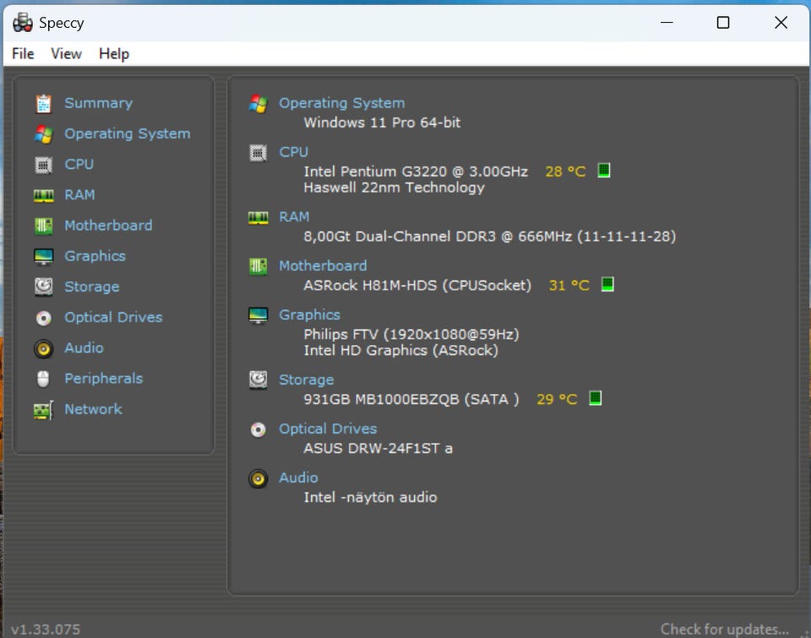The height and width of the screenshot is (638, 811).
Task: Open Storage section from sidebar
Action: [92, 287]
